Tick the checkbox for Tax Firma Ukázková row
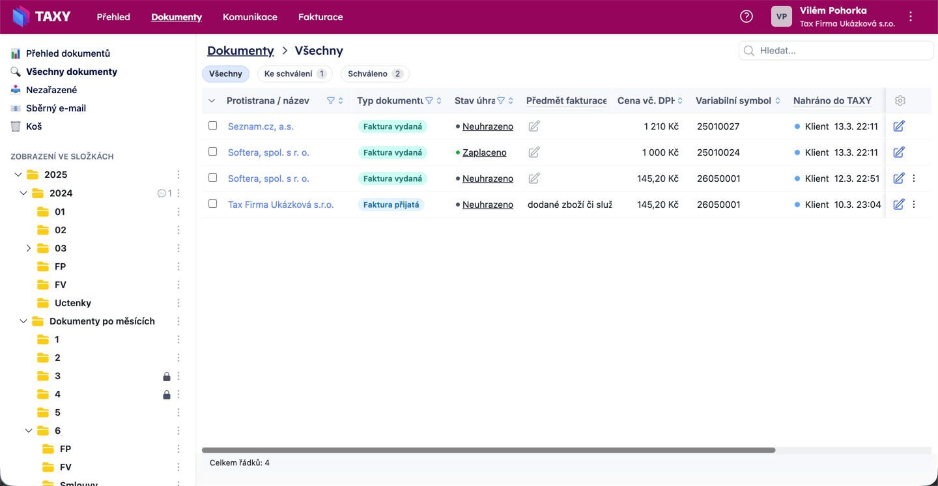938x486 pixels. tap(212, 204)
